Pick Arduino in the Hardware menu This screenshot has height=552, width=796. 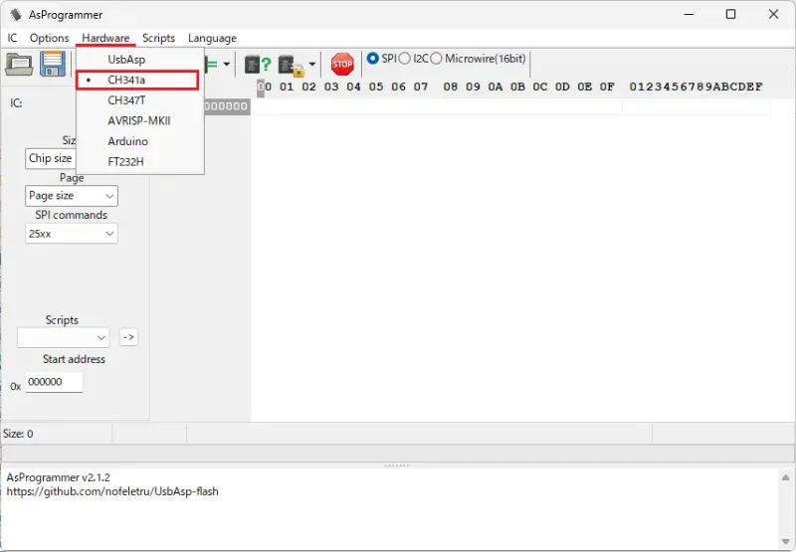click(x=127, y=141)
